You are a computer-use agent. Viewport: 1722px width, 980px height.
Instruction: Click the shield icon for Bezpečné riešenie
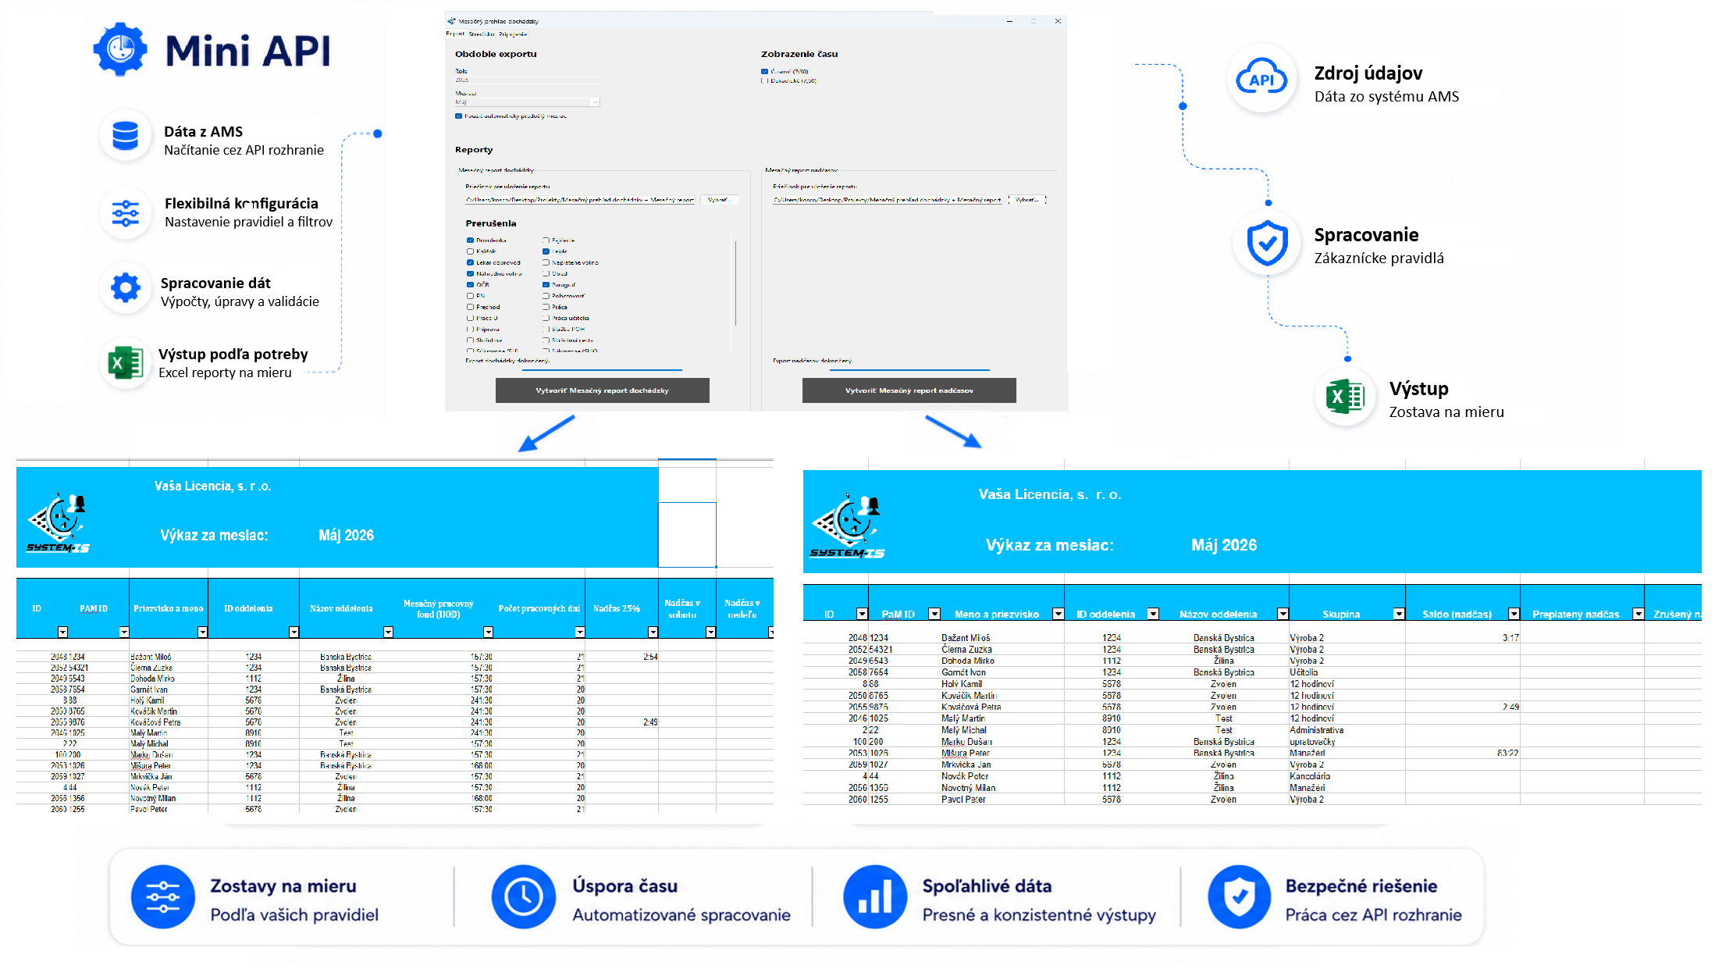pyautogui.click(x=1240, y=896)
